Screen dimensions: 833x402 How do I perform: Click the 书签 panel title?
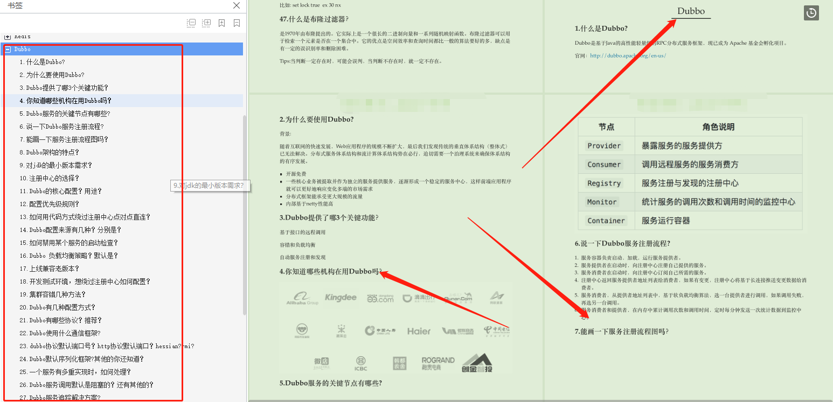tap(15, 6)
